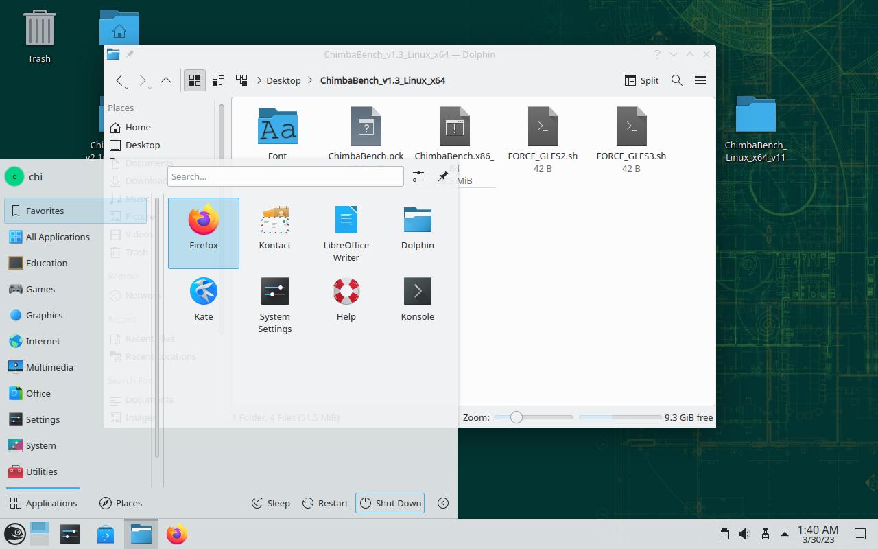
Task: Switch Dolphin to details view mode
Action: point(241,80)
